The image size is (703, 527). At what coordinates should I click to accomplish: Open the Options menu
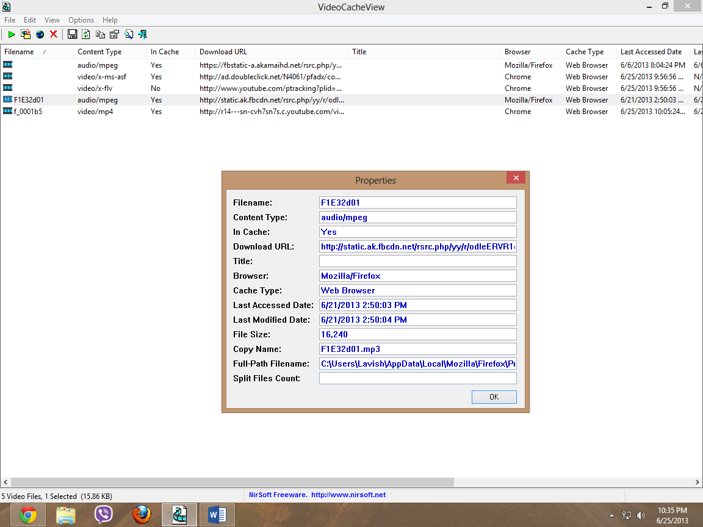(81, 20)
